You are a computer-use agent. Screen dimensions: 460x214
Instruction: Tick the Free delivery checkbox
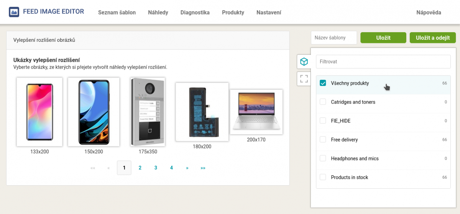pos(323,139)
